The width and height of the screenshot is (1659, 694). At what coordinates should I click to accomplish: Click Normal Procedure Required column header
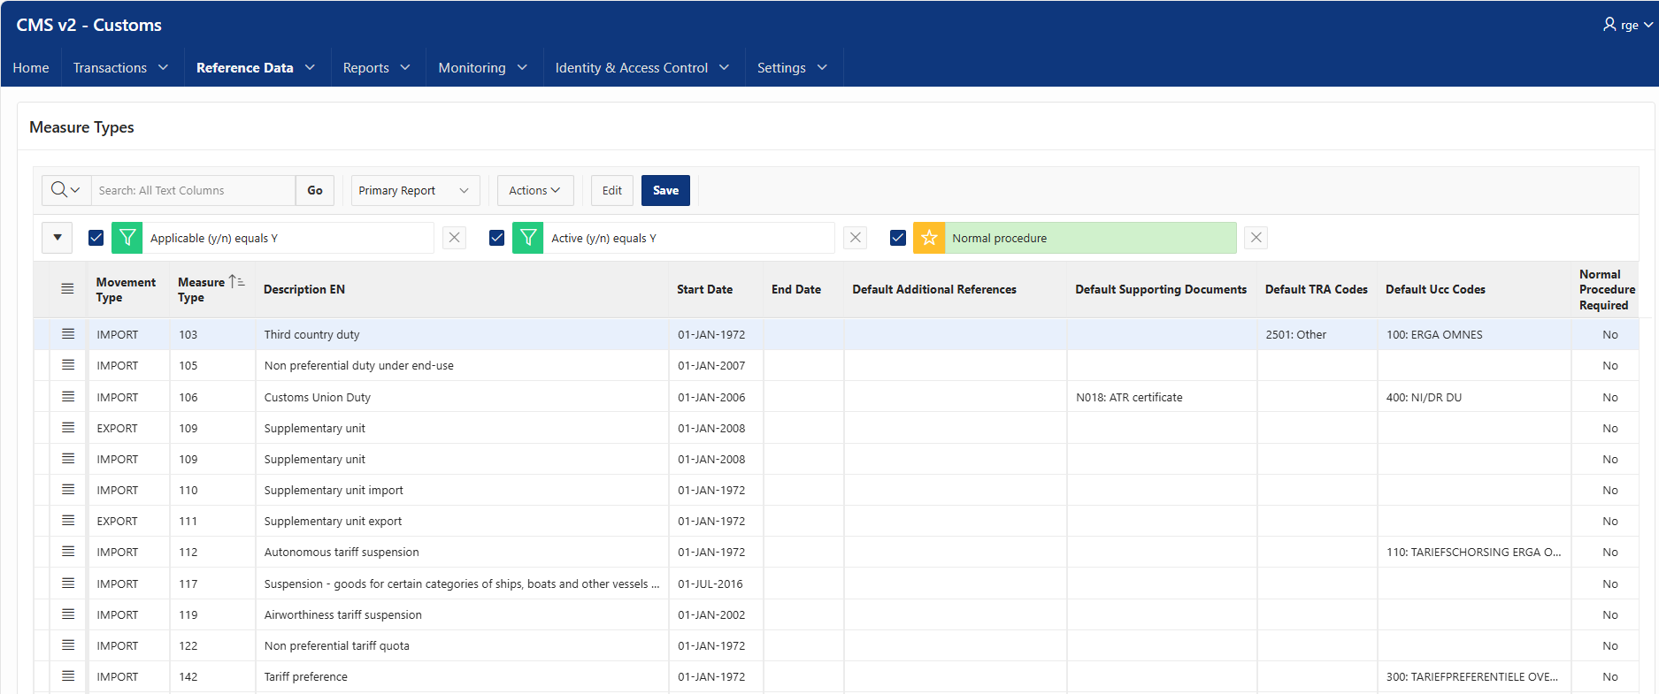1607,289
